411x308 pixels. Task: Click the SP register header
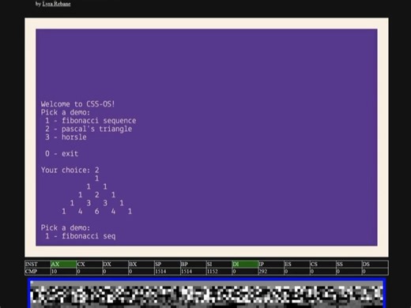168,264
